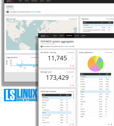Select logger row in Chatty applications table
114x126 pixels.
click(x=96, y=116)
